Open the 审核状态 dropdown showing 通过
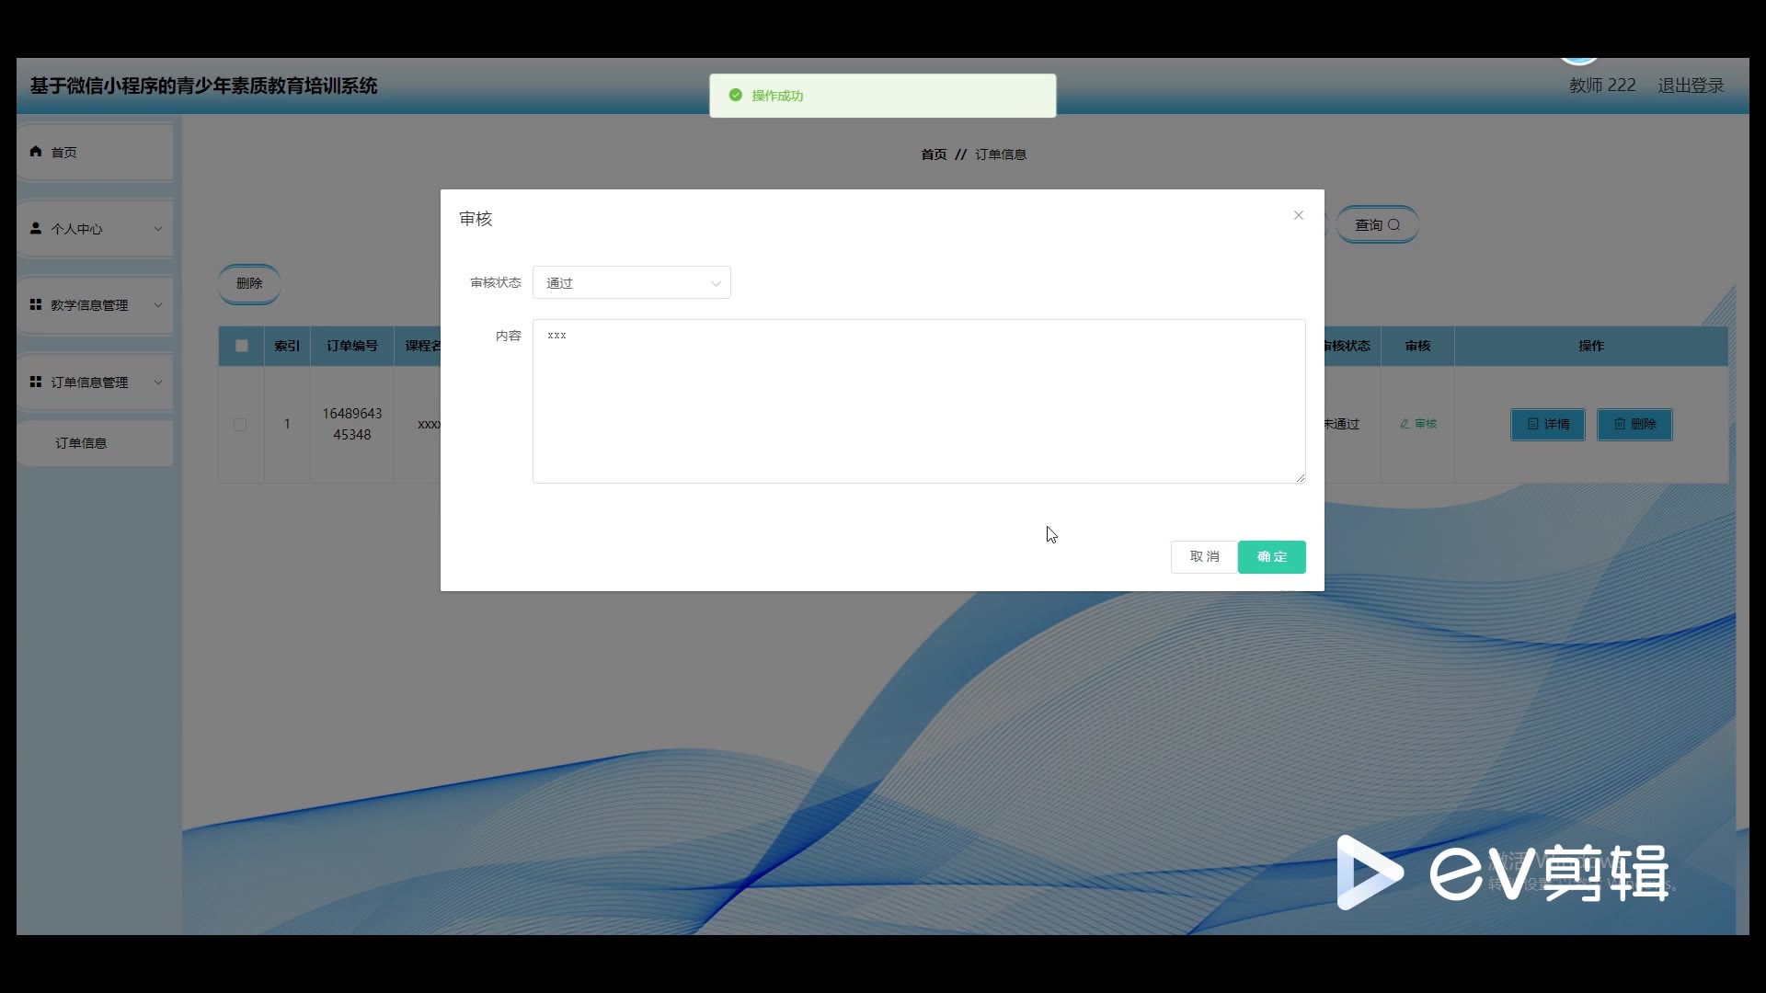 [x=632, y=283]
